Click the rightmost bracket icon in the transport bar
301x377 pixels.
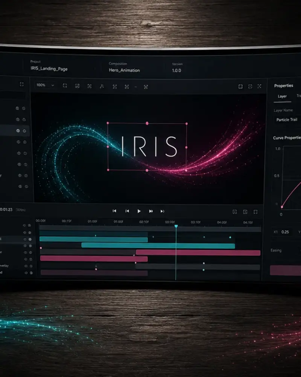255,212
